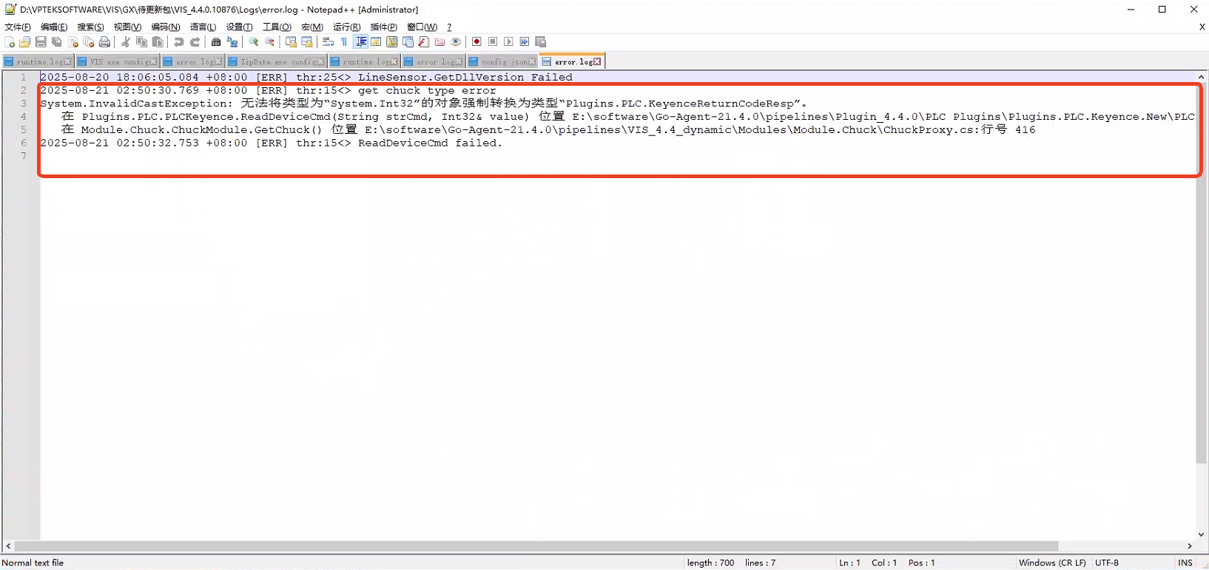Image resolution: width=1209 pixels, height=570 pixels.
Task: Click the Save file toolbar icon
Action: click(41, 42)
